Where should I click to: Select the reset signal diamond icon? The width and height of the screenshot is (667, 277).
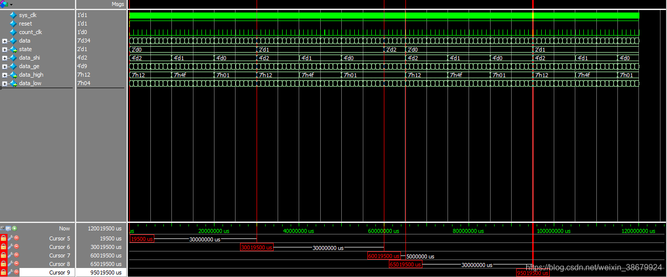pyautogui.click(x=13, y=24)
